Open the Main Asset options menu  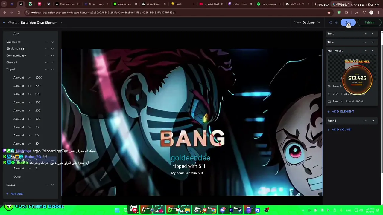tap(365, 51)
